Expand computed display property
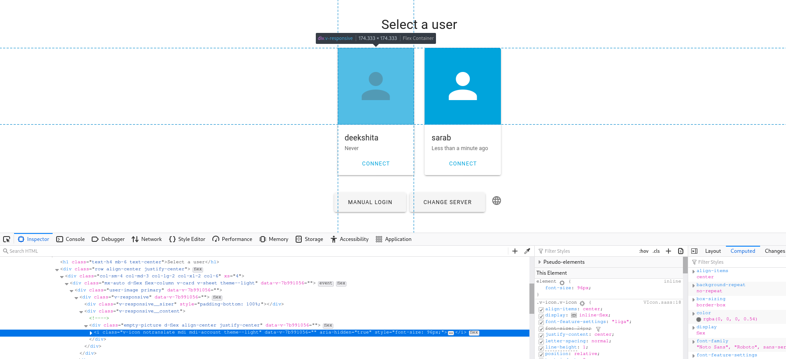The image size is (786, 359). [693, 327]
